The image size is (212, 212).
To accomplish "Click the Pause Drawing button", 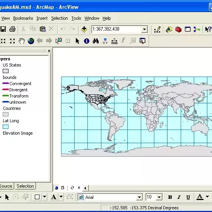I will click(79, 188).
